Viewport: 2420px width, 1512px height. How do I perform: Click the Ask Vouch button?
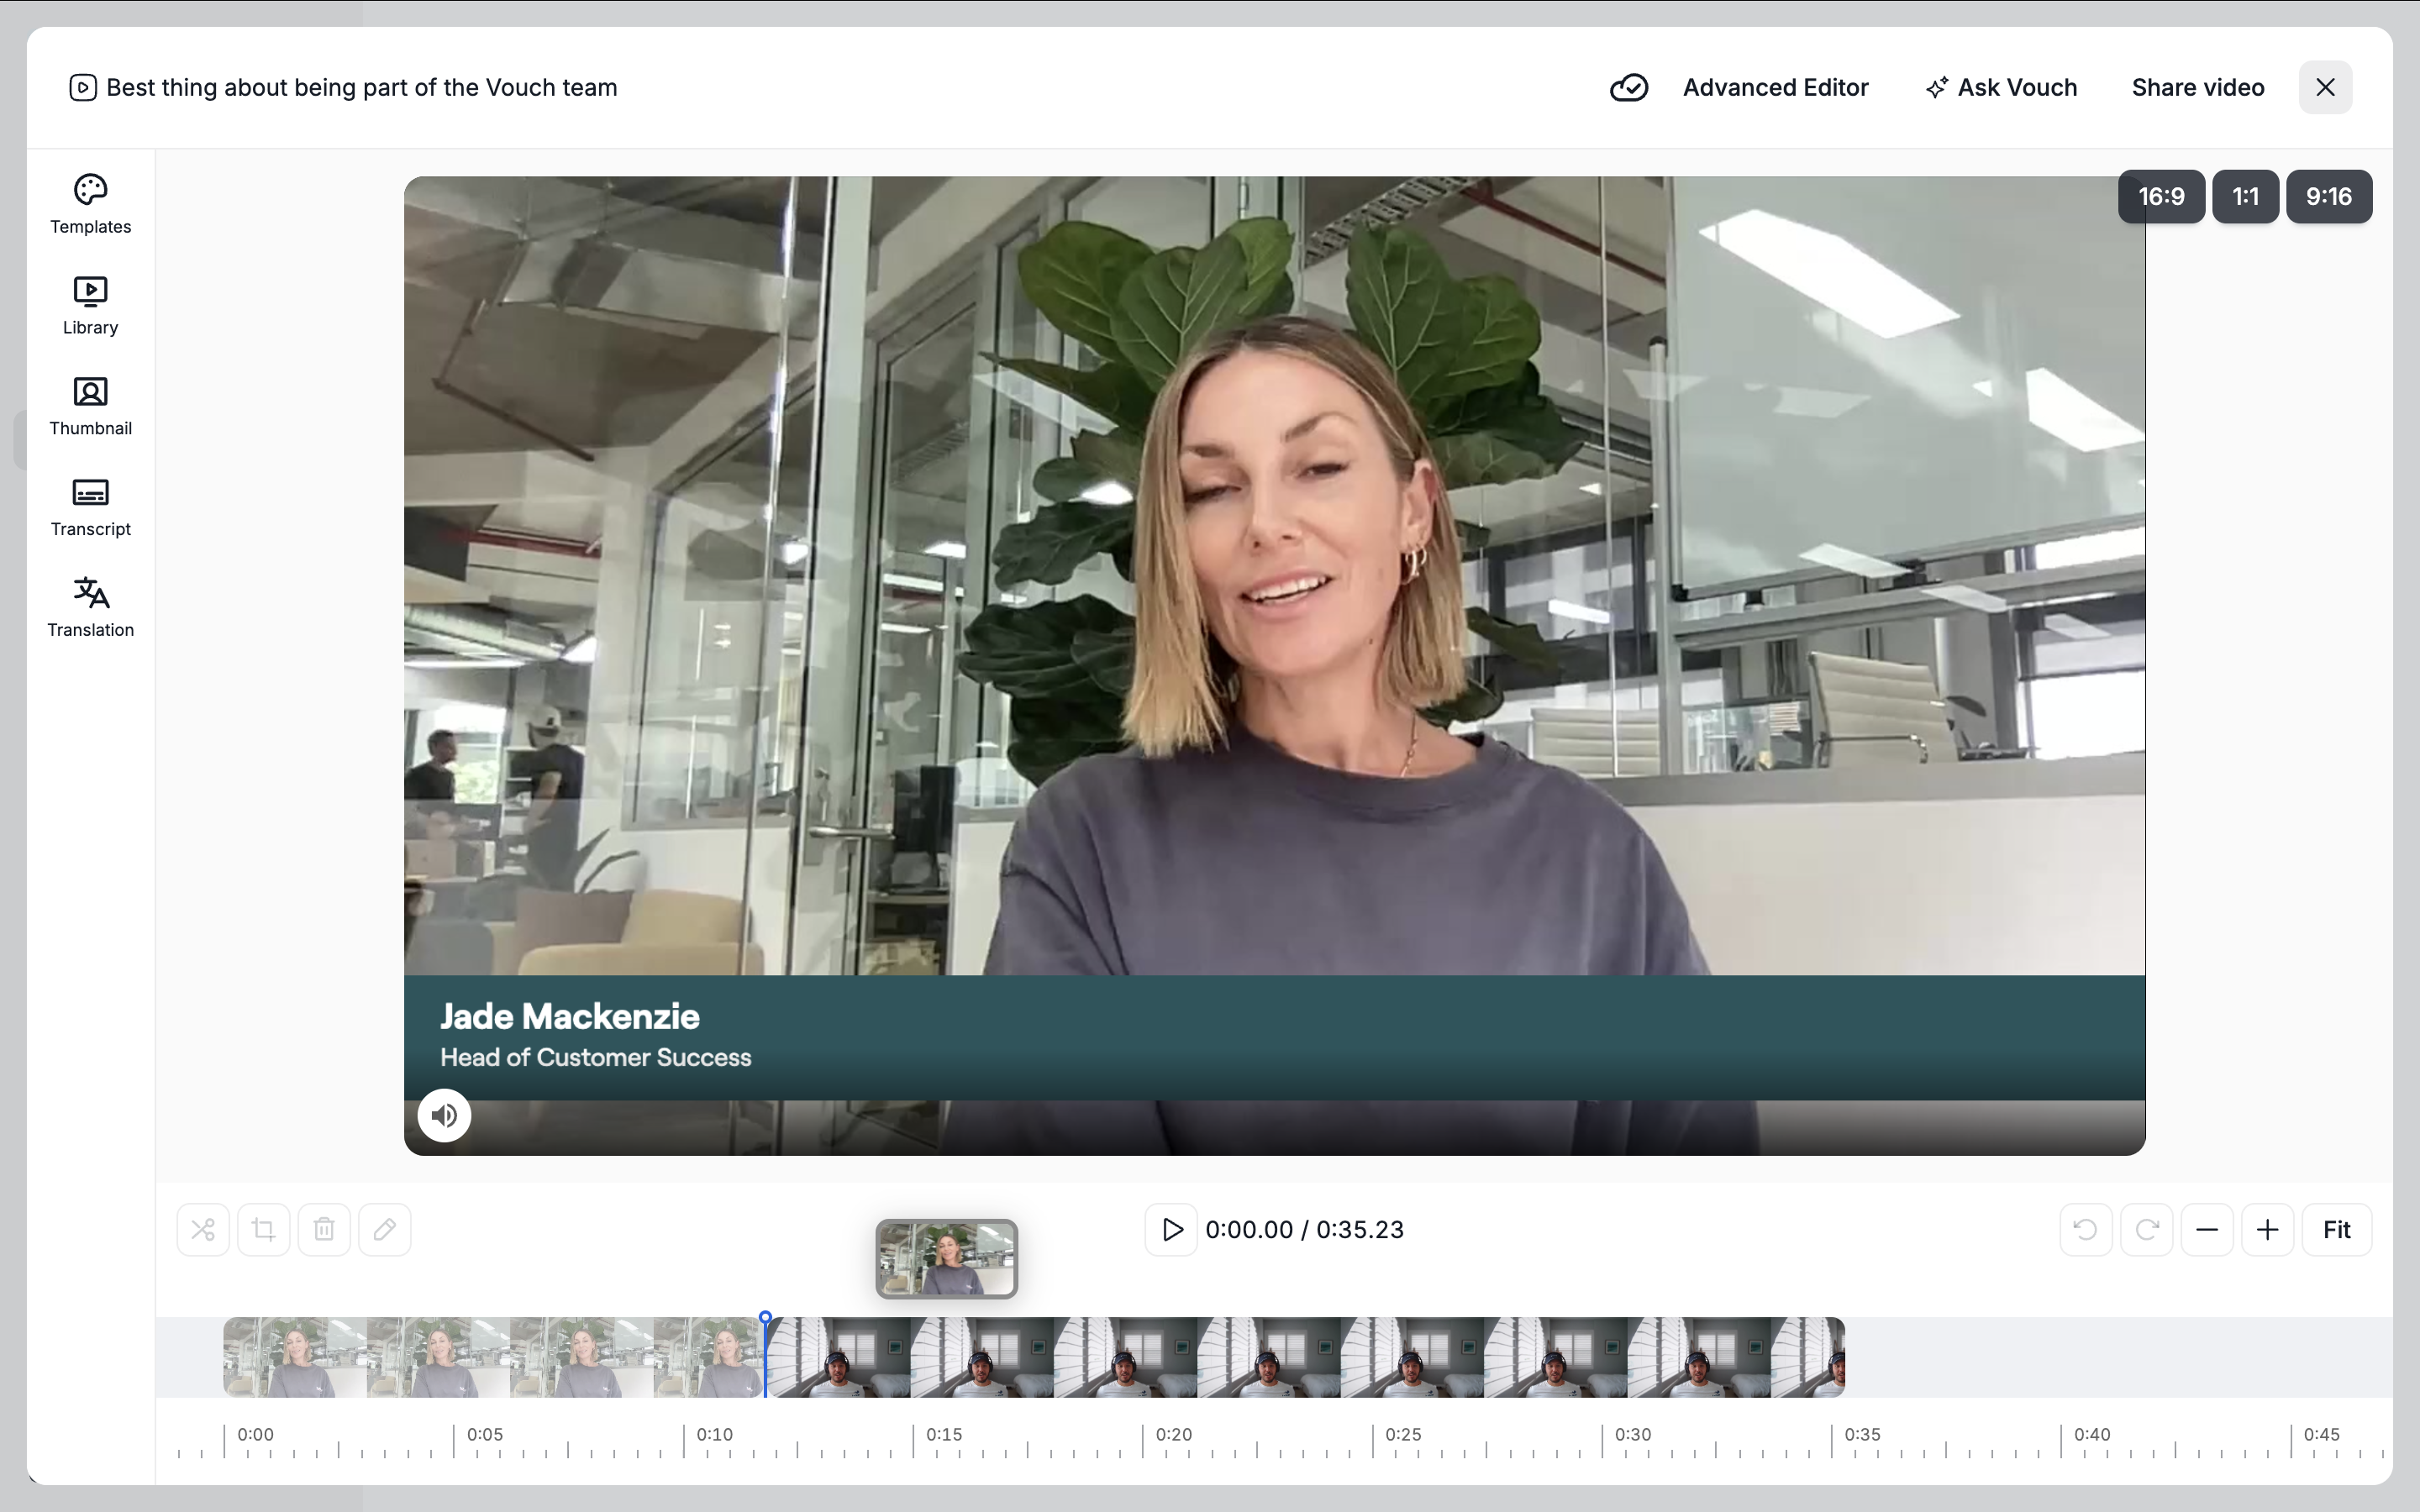point(2001,88)
